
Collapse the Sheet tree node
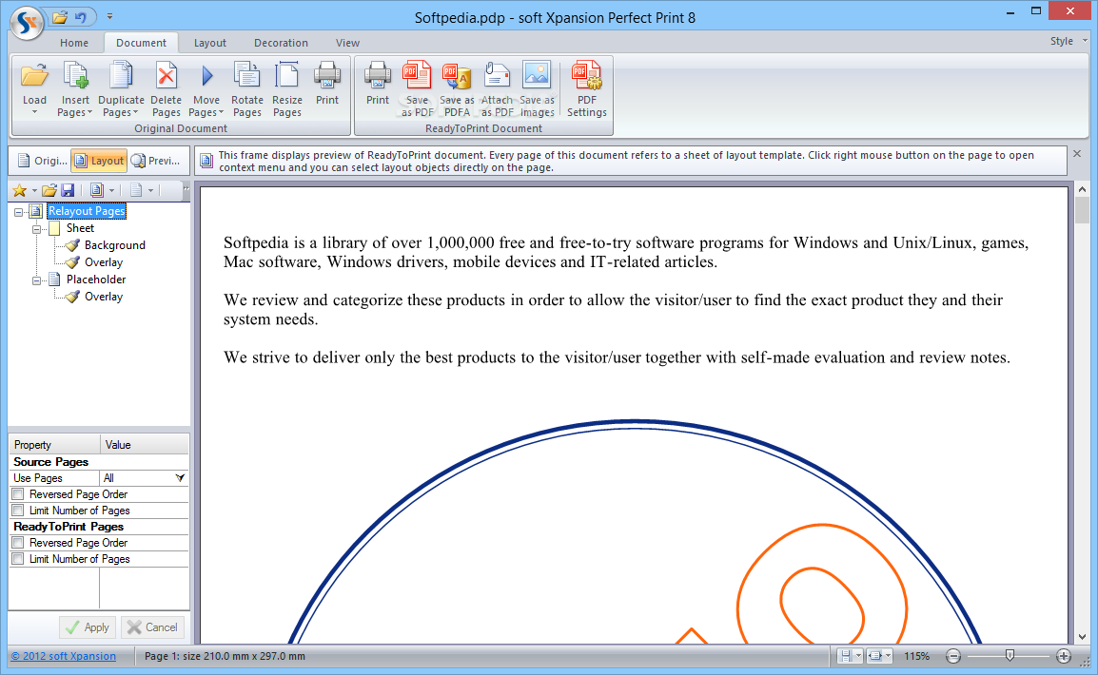pyautogui.click(x=36, y=229)
